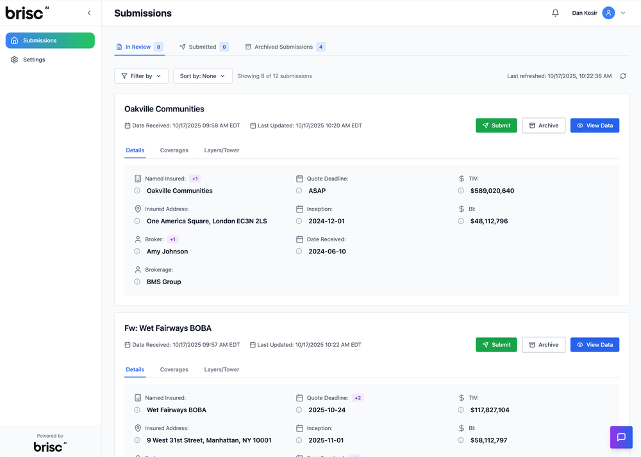Viewport: 641px width, 457px height.
Task: Open the Dan Kosir avatar
Action: tap(608, 12)
